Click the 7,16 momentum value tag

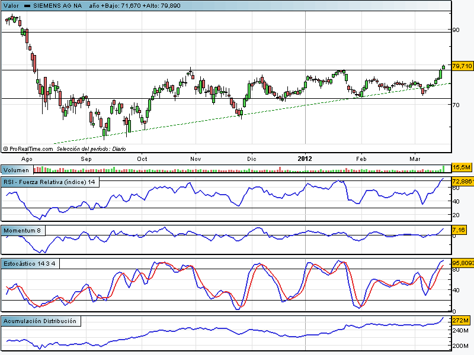[x=459, y=230]
